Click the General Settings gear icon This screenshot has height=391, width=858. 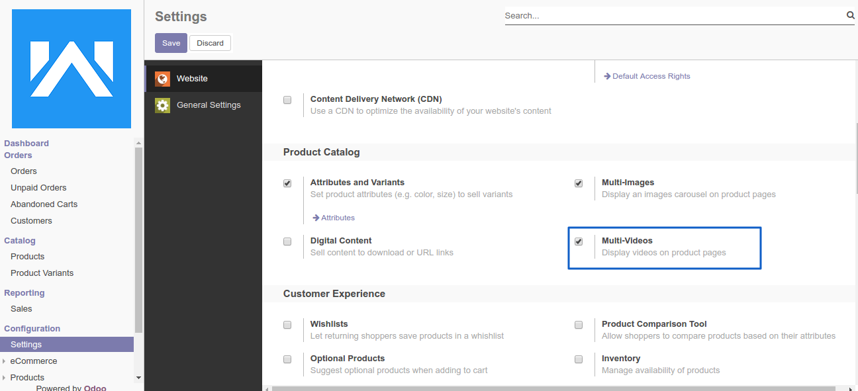[x=162, y=105]
